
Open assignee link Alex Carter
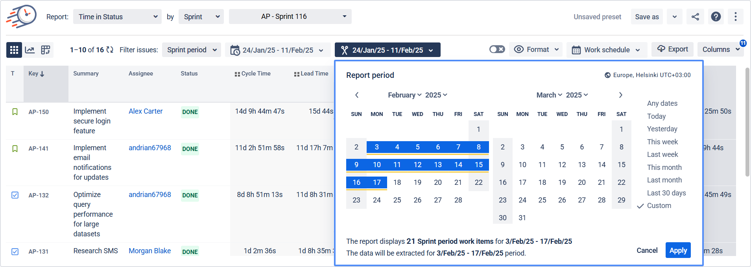click(146, 111)
